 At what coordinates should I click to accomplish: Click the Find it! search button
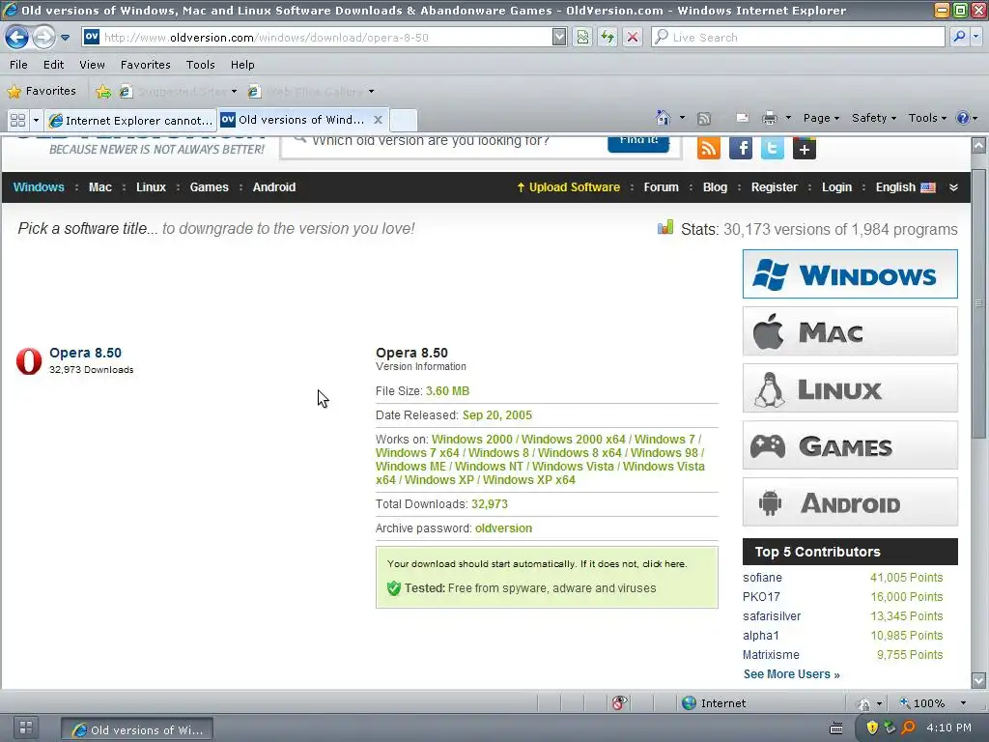tap(637, 143)
